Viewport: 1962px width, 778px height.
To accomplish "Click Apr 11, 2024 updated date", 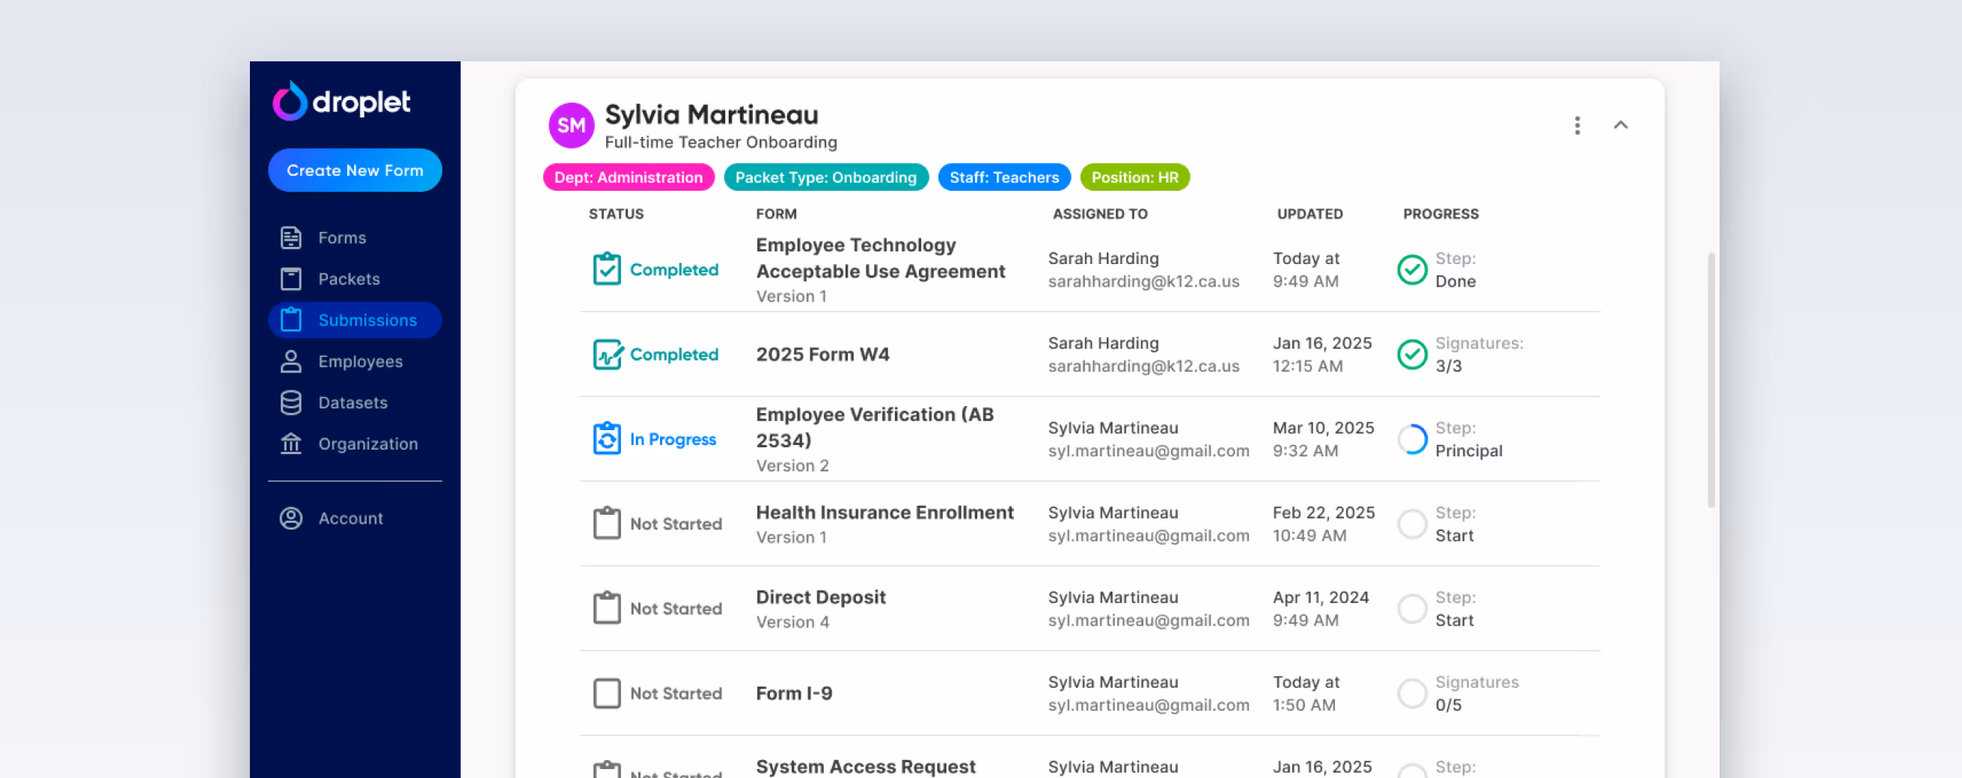I will [1321, 597].
